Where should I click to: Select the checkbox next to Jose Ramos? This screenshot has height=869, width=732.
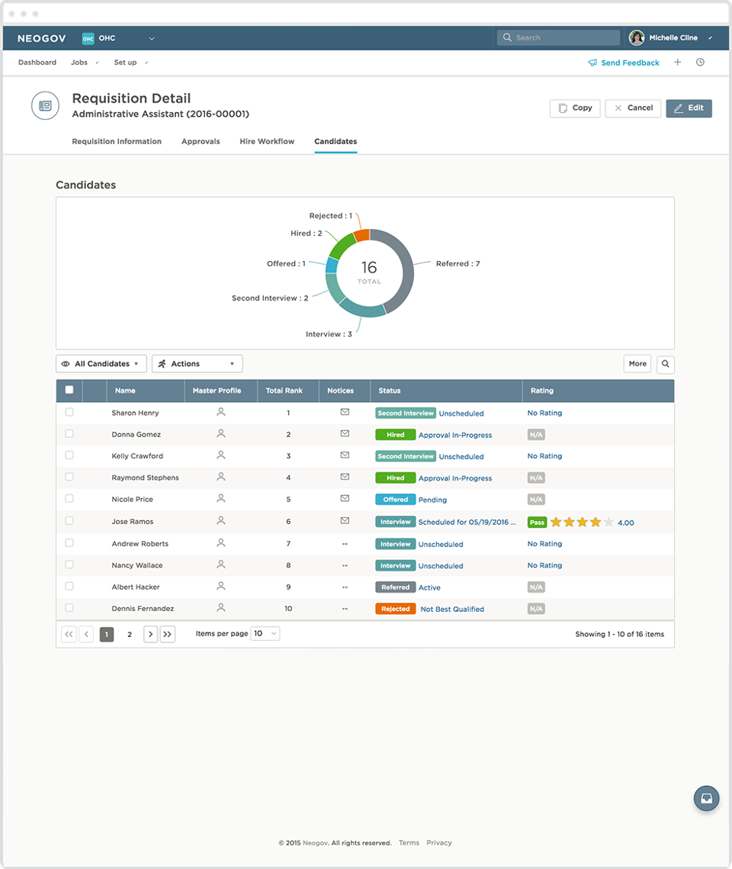click(x=69, y=522)
